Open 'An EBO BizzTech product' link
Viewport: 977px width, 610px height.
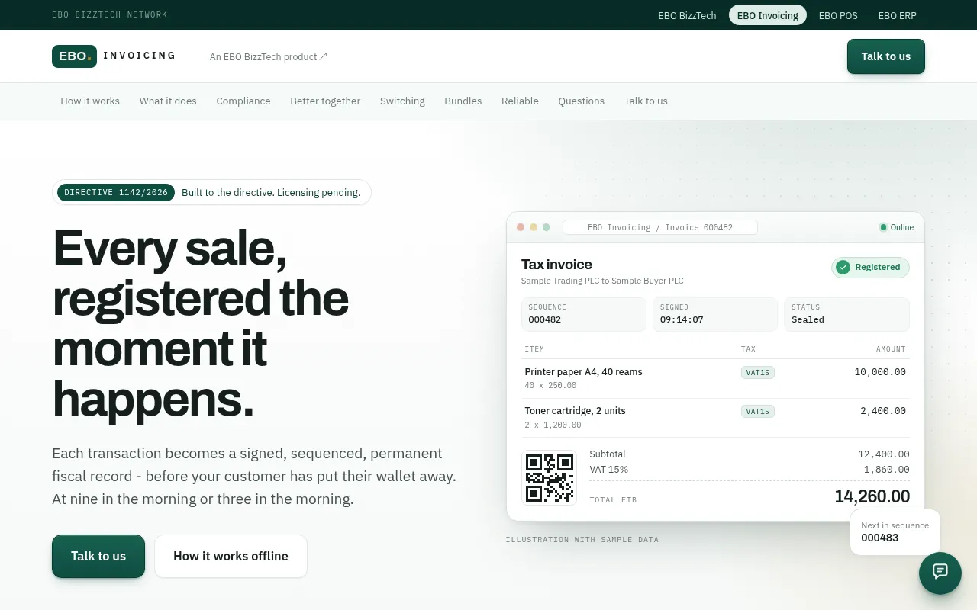pos(268,56)
